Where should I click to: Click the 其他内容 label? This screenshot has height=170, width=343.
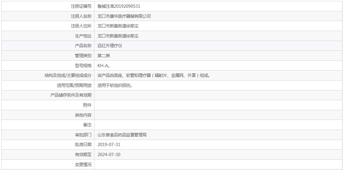[83, 115]
